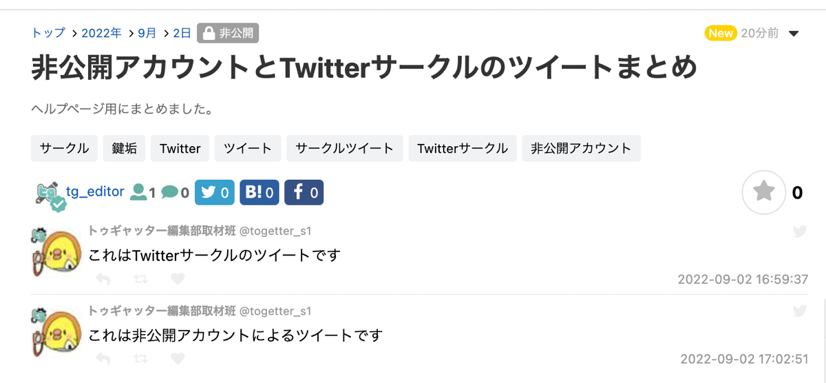Open the dropdown arrow beside 20分前
This screenshot has width=826, height=383.
coord(794,33)
